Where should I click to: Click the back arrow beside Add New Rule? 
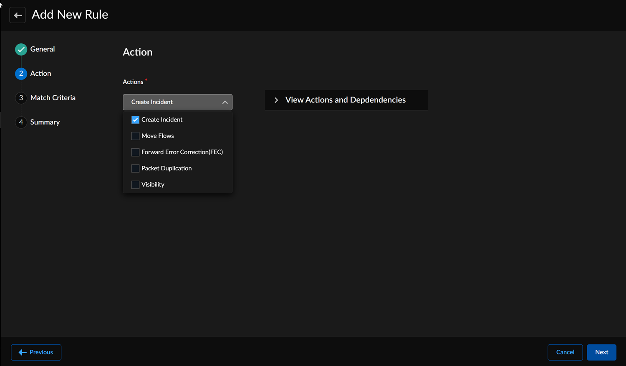pyautogui.click(x=18, y=15)
